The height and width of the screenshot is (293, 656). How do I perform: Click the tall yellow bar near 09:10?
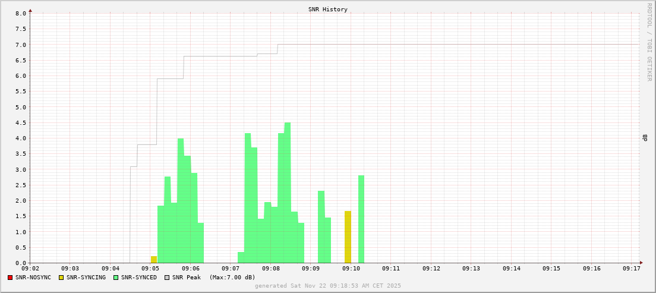348,238
